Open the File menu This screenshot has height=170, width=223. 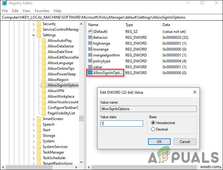(x=5, y=11)
